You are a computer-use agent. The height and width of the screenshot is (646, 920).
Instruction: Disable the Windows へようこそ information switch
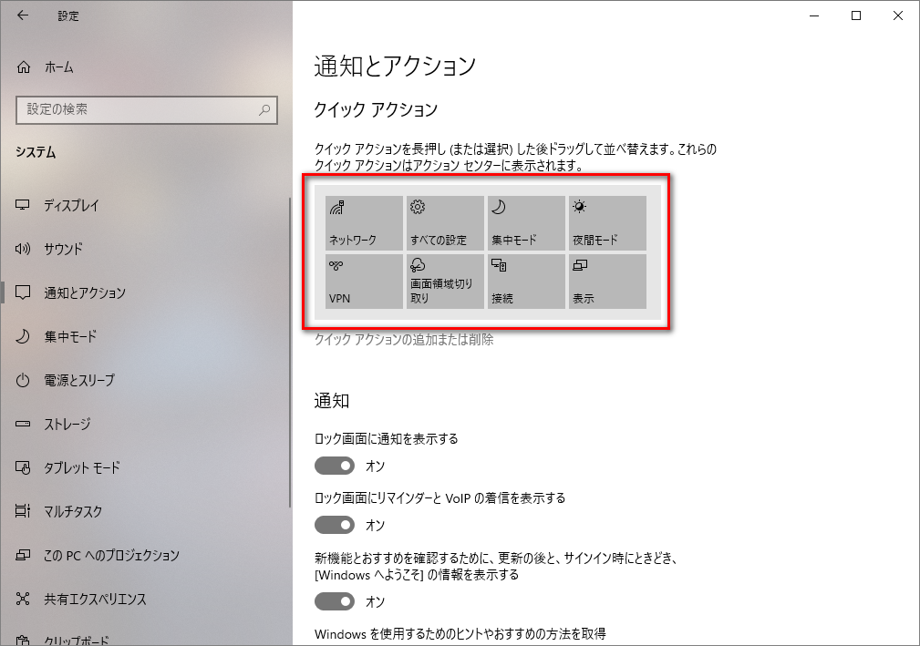(x=335, y=601)
